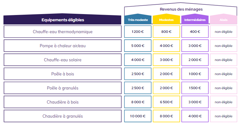
Task: Select the 1 500 € Intermédiaires cell
Action: tap(195, 88)
